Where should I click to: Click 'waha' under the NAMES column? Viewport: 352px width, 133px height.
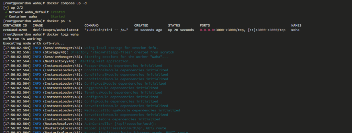point(295,30)
